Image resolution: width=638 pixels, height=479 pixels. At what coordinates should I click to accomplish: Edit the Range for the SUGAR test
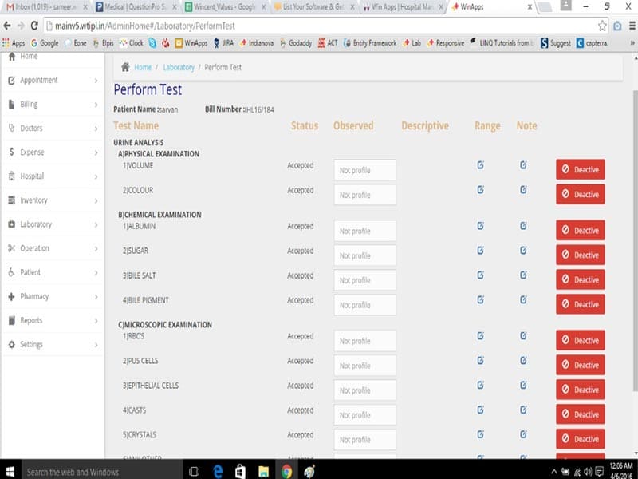481,250
